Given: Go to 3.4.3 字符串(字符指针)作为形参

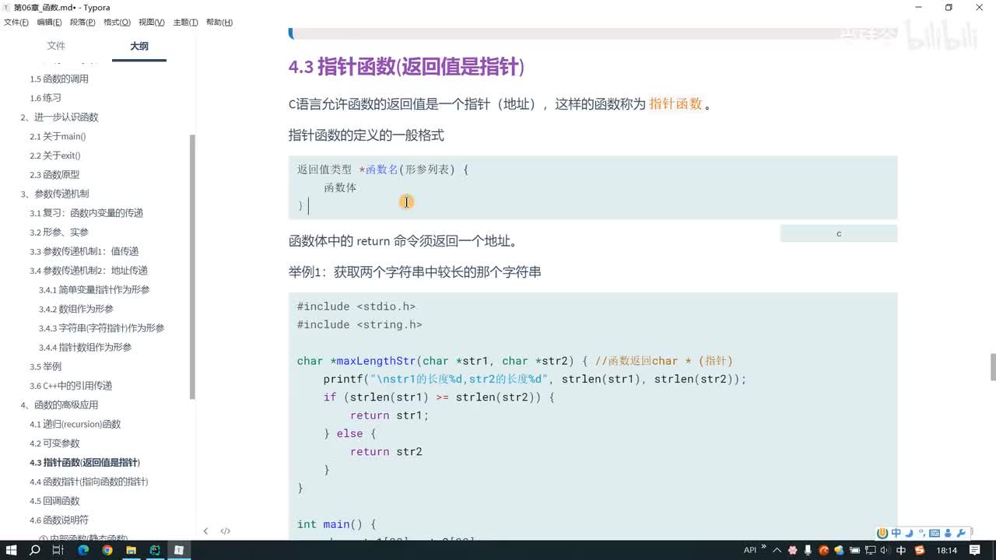Looking at the screenshot, I should (x=102, y=328).
